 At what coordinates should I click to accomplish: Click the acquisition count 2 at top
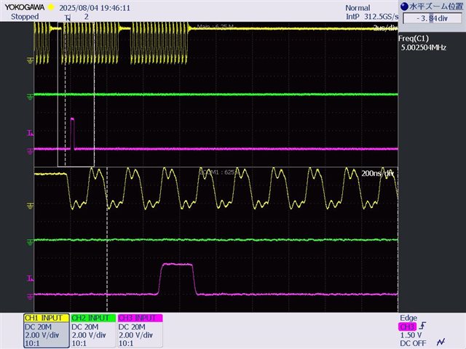tap(86, 17)
